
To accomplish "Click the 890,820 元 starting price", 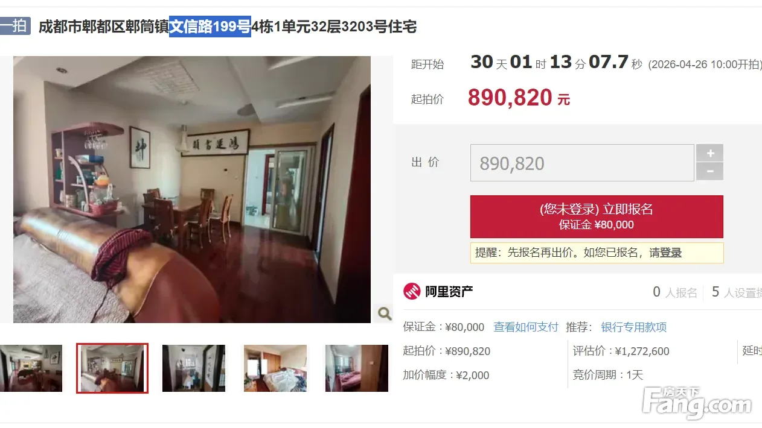I will (519, 98).
